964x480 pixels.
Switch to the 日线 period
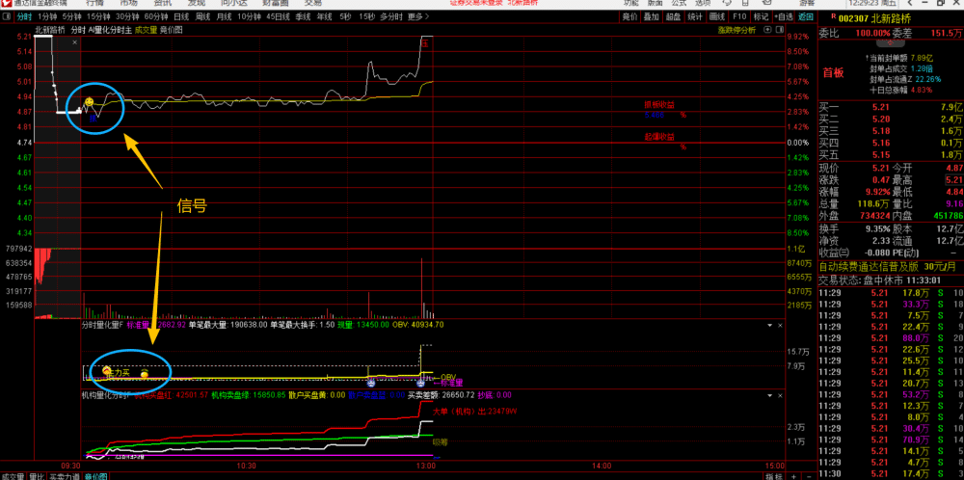pyautogui.click(x=181, y=16)
